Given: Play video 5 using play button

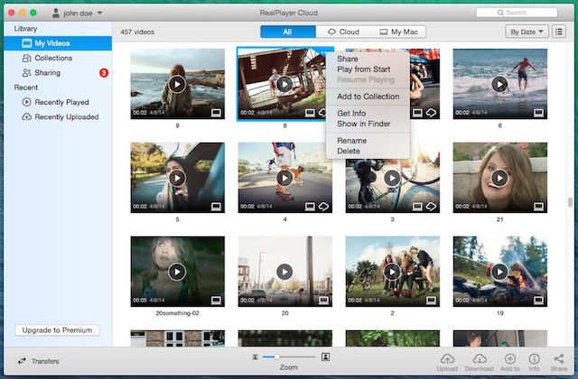Looking at the screenshot, I should pyautogui.click(x=177, y=178).
